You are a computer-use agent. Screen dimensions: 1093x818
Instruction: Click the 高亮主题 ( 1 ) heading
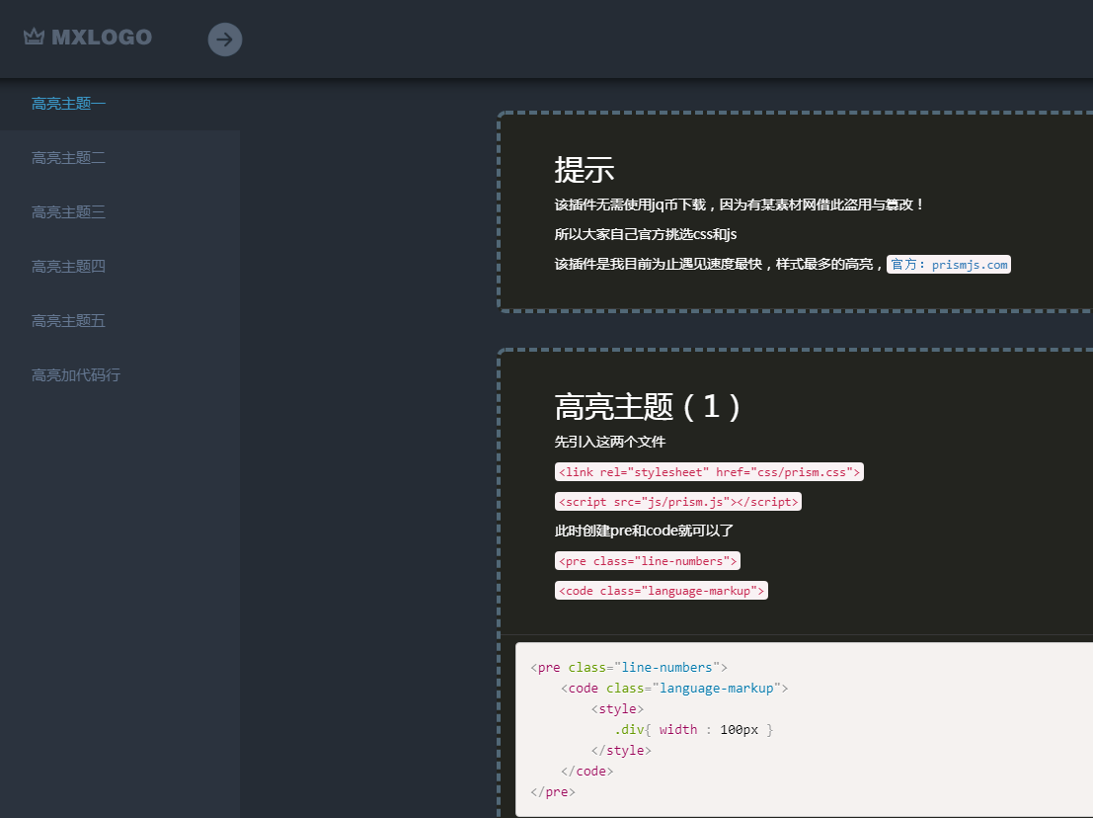647,407
